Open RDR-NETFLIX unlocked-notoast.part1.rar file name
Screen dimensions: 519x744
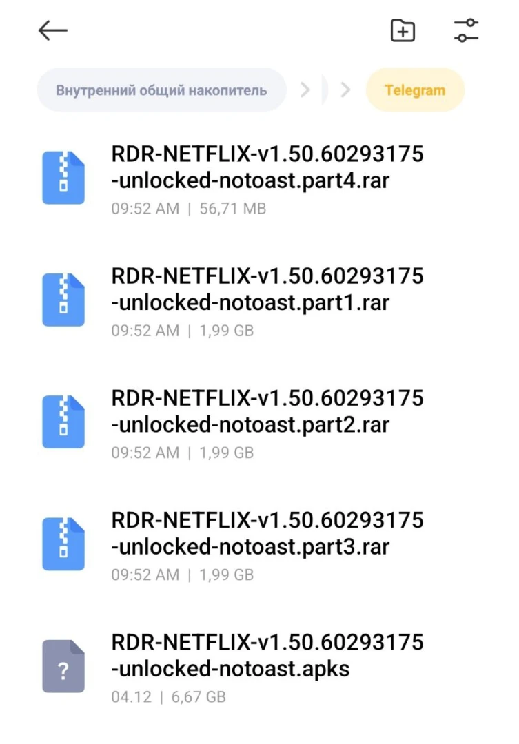tap(267, 290)
